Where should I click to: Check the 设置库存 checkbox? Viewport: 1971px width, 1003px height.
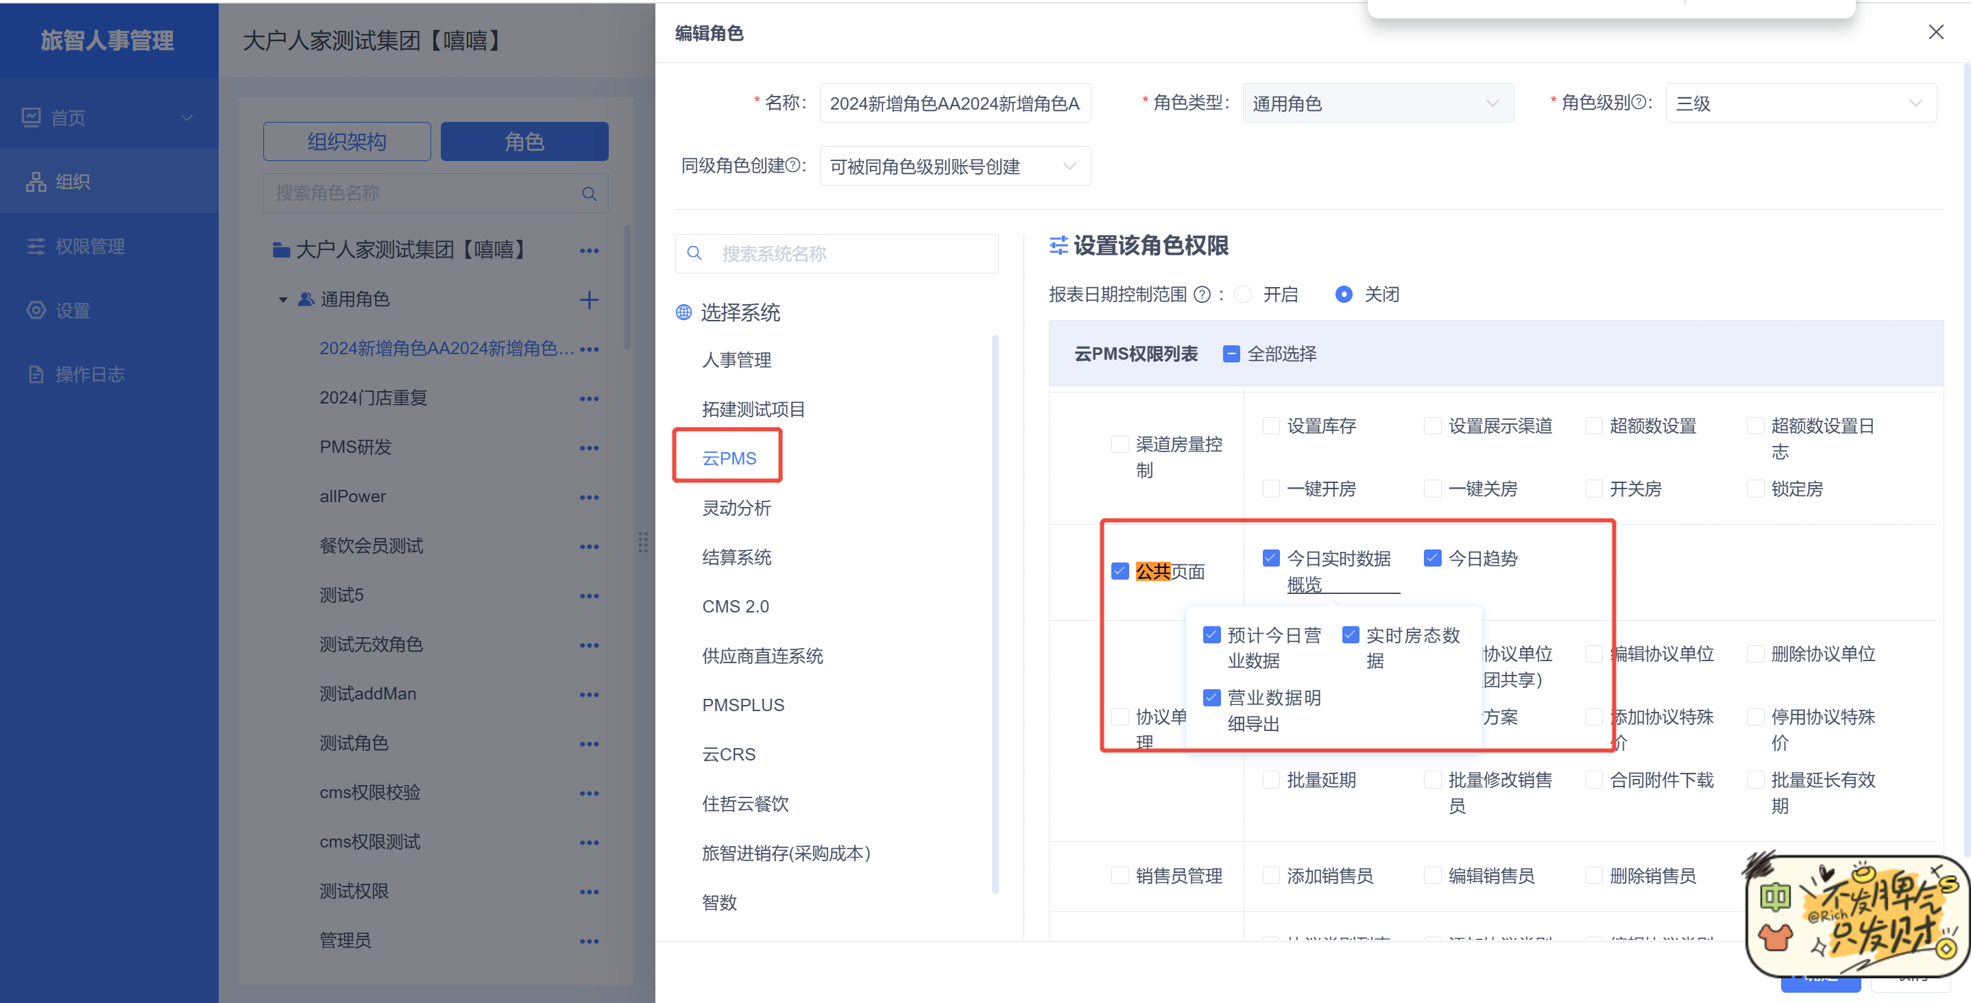pyautogui.click(x=1270, y=425)
